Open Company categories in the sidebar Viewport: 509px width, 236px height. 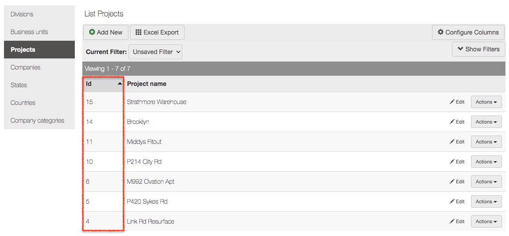[x=37, y=120]
